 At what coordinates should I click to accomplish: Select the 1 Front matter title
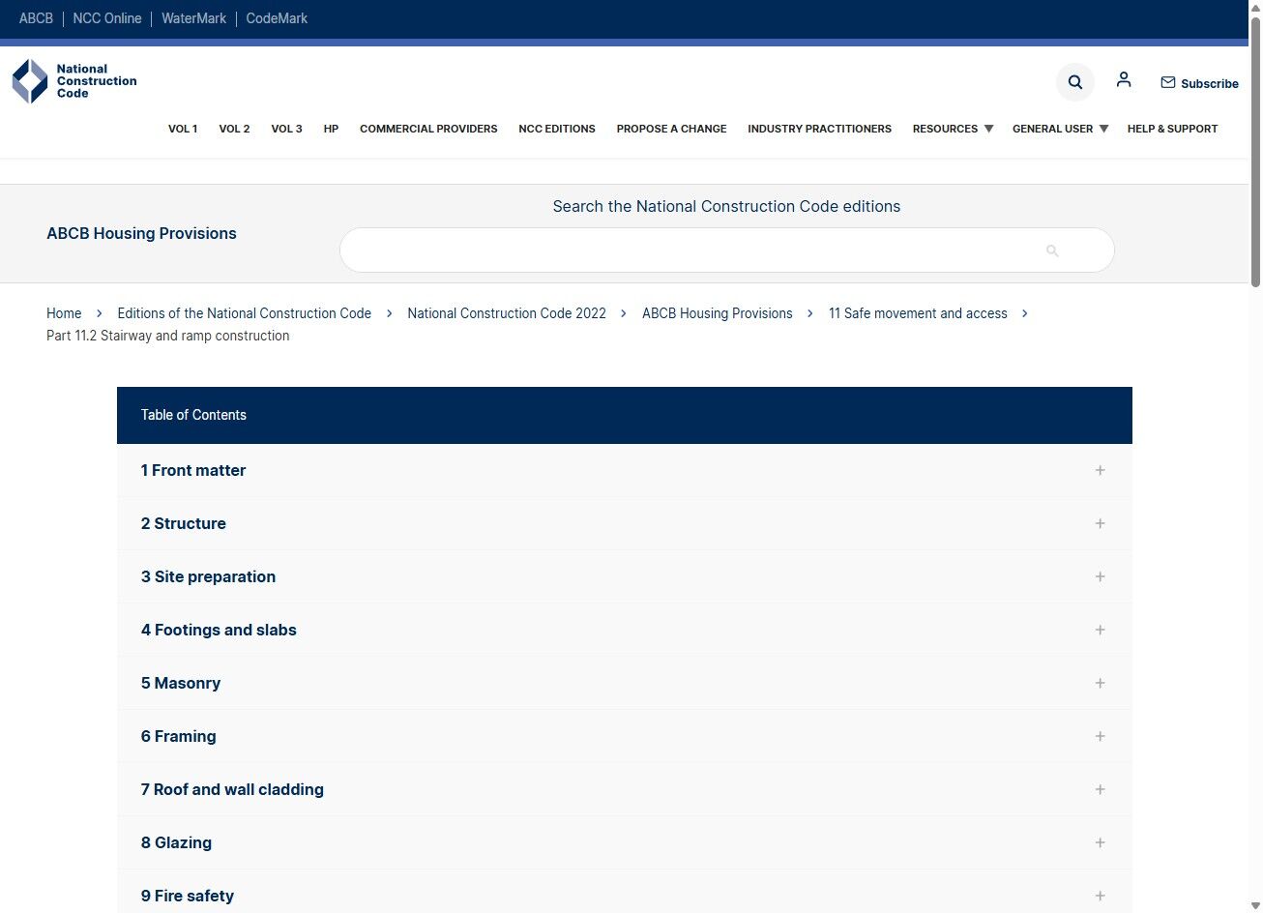click(x=193, y=470)
